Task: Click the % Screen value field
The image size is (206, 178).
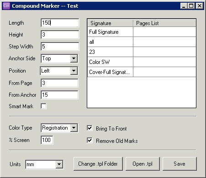Action: (x=47, y=140)
